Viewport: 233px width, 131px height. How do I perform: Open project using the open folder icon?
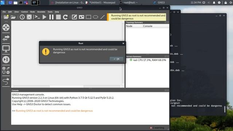tap(13, 17)
